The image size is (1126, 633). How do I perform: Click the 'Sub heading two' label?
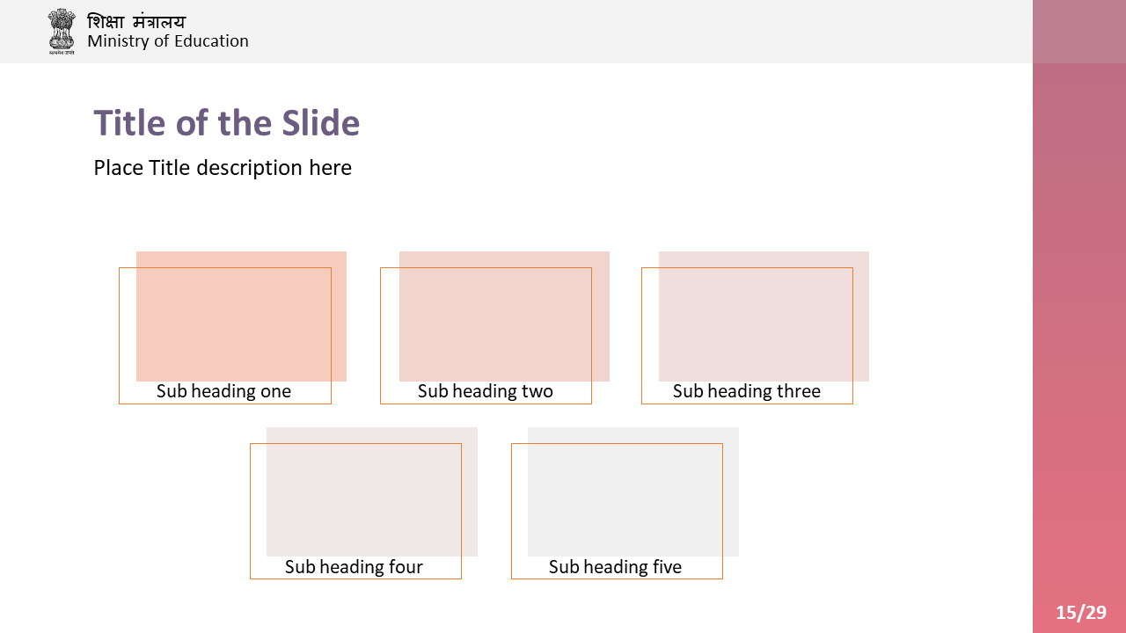click(486, 391)
